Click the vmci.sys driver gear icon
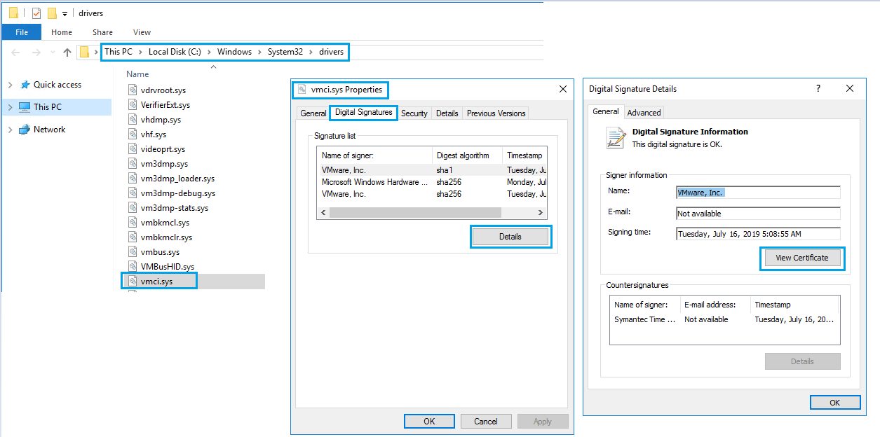 coord(132,281)
